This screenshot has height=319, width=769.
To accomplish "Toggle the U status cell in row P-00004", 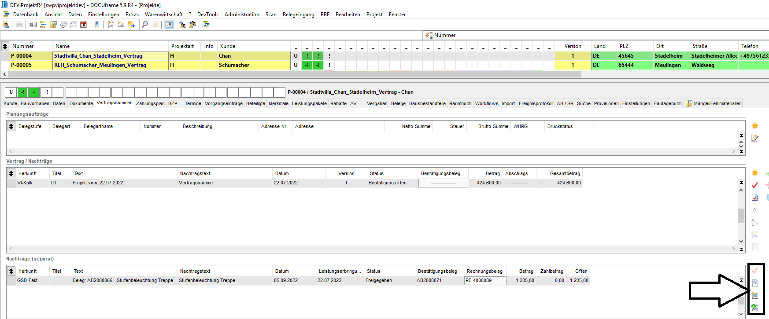I will (296, 56).
